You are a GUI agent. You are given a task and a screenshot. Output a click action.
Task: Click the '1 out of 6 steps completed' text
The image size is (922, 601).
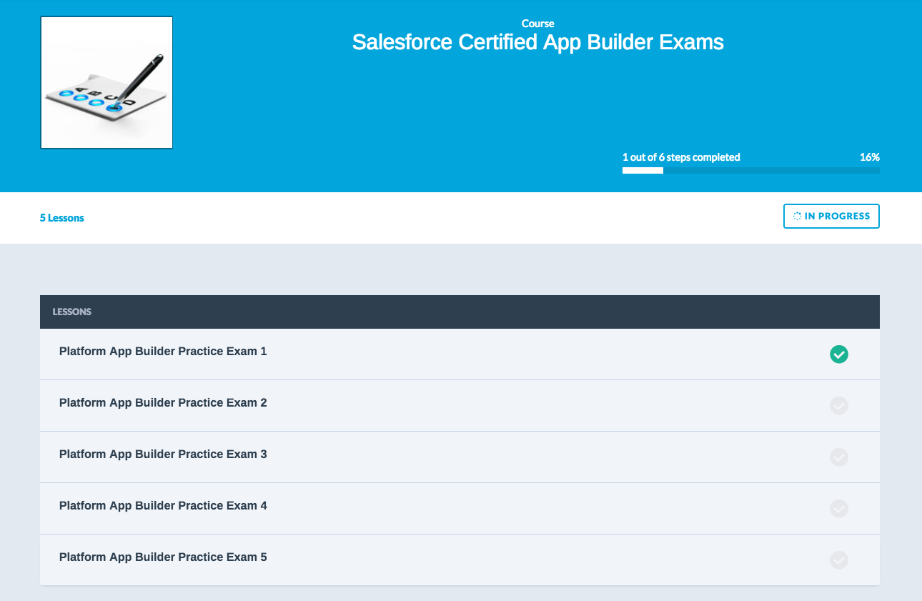pos(681,157)
